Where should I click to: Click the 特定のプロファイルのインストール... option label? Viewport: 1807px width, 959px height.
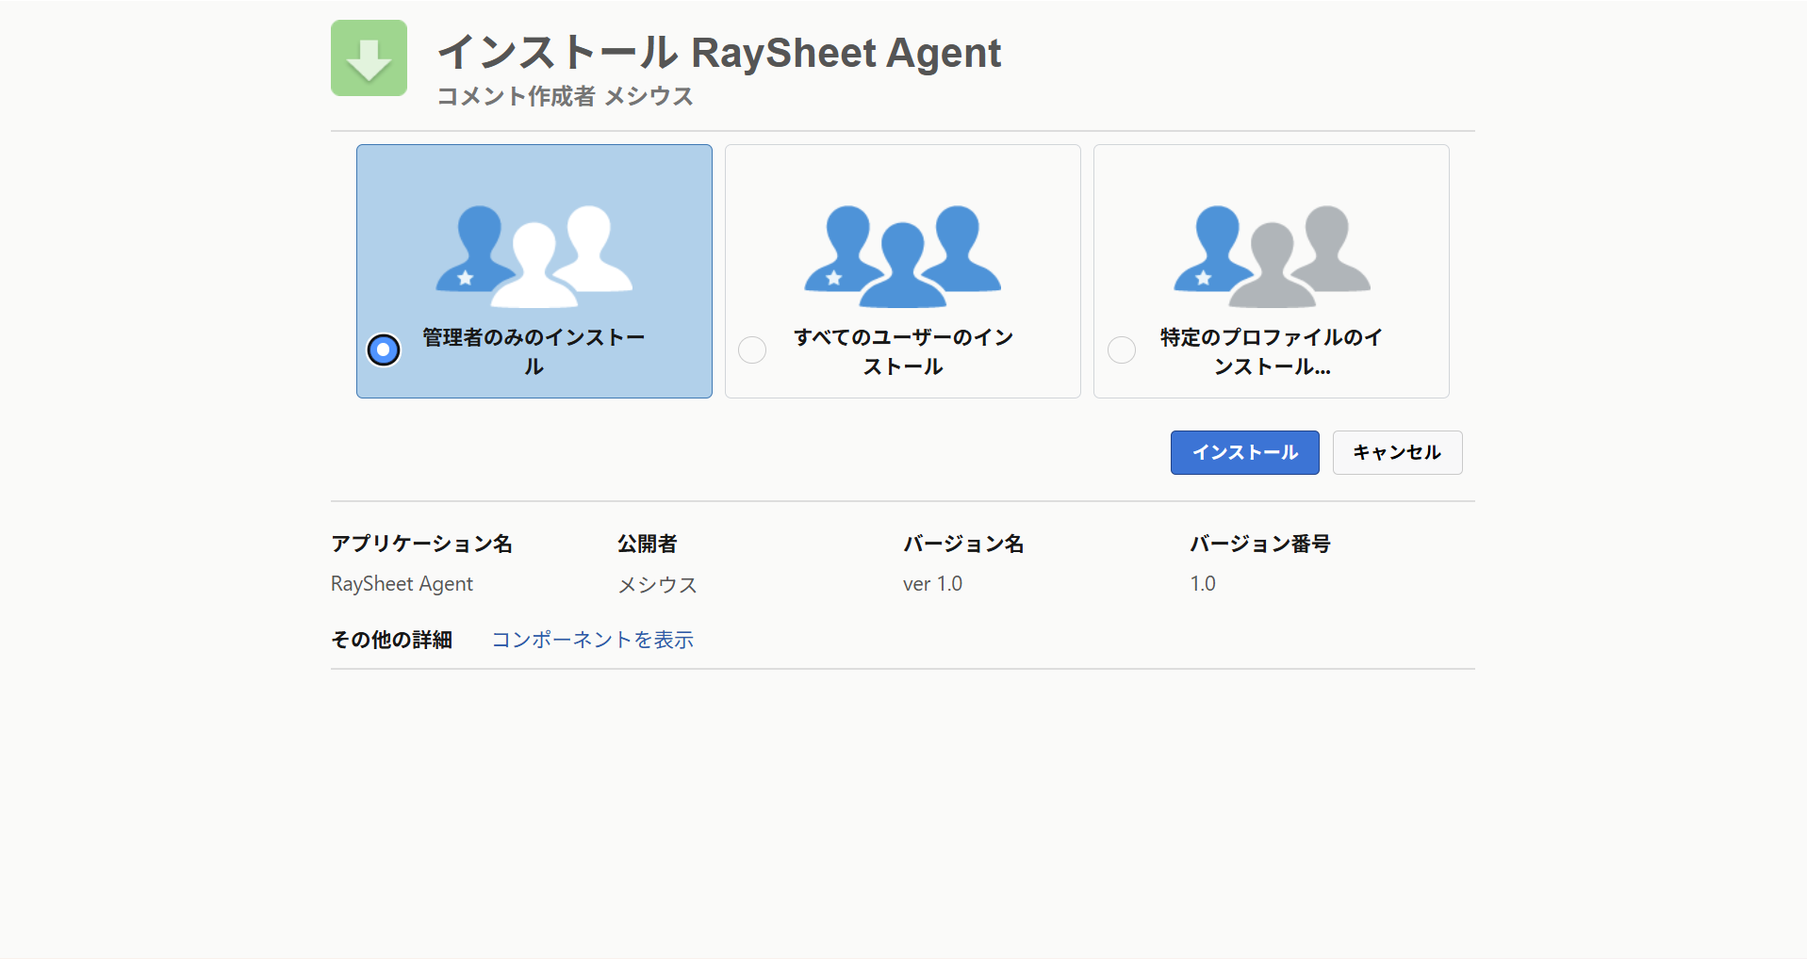click(x=1272, y=351)
